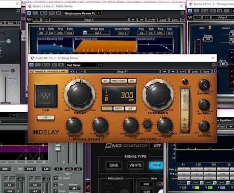This screenshot has width=234, height=193.
Task: Select BPM delay time mode
Action: pos(107,108)
